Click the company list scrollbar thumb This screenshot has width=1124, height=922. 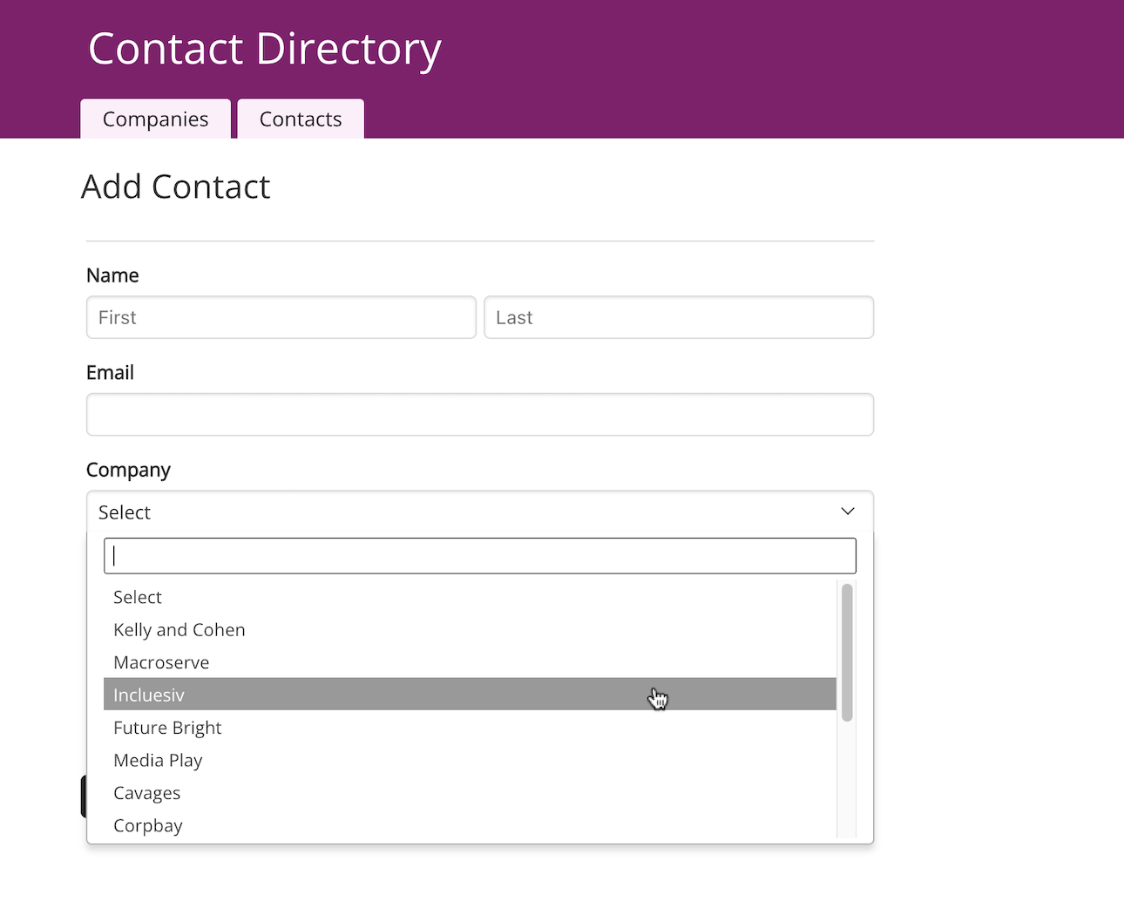point(847,652)
